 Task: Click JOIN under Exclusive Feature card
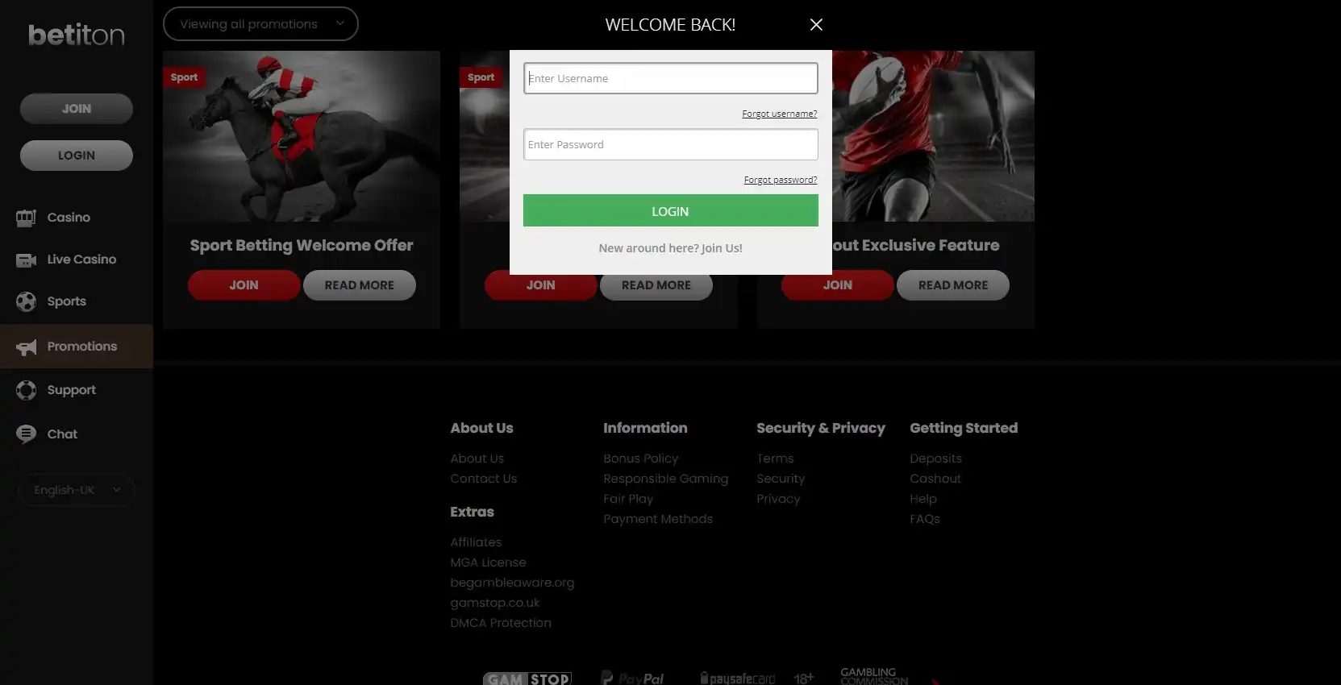(838, 285)
